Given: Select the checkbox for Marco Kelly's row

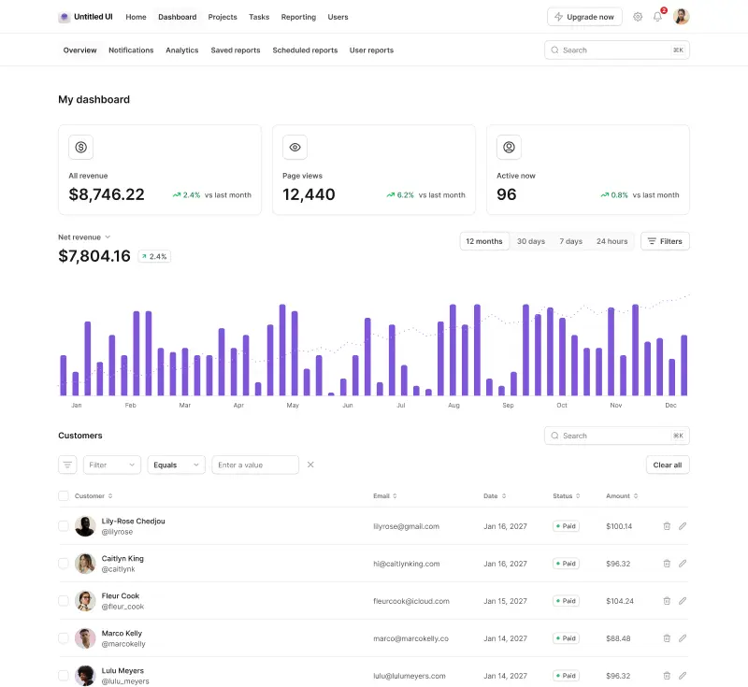Looking at the screenshot, I should tap(64, 638).
